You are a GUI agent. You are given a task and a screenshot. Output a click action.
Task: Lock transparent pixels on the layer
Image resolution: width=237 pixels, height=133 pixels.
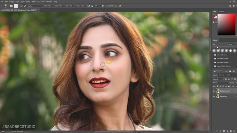pos(217,86)
